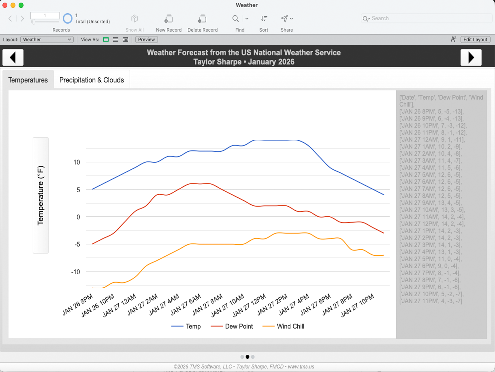The height and width of the screenshot is (372, 495).
Task: Select the Temperatures tab
Action: pyautogui.click(x=28, y=80)
